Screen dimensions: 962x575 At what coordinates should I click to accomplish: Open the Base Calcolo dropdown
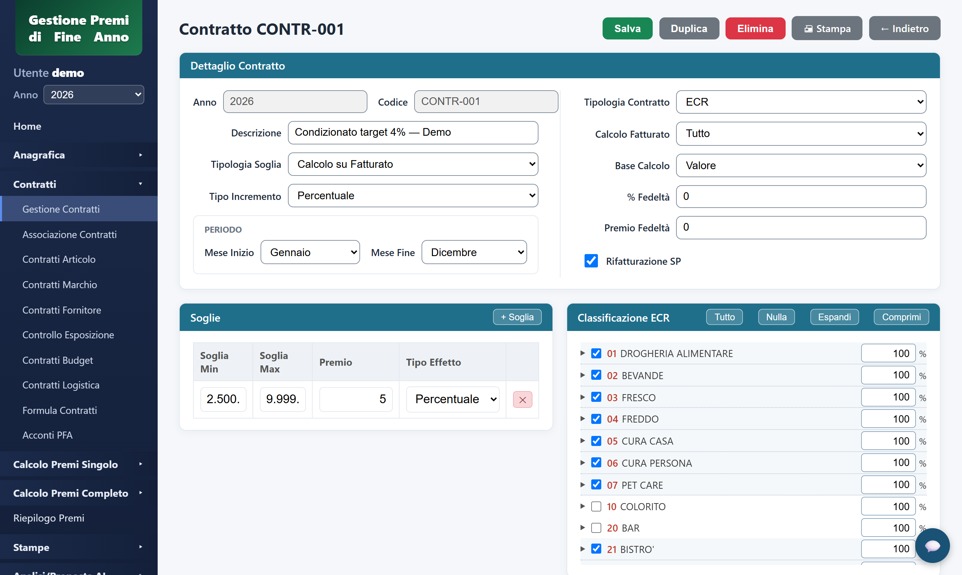(801, 165)
